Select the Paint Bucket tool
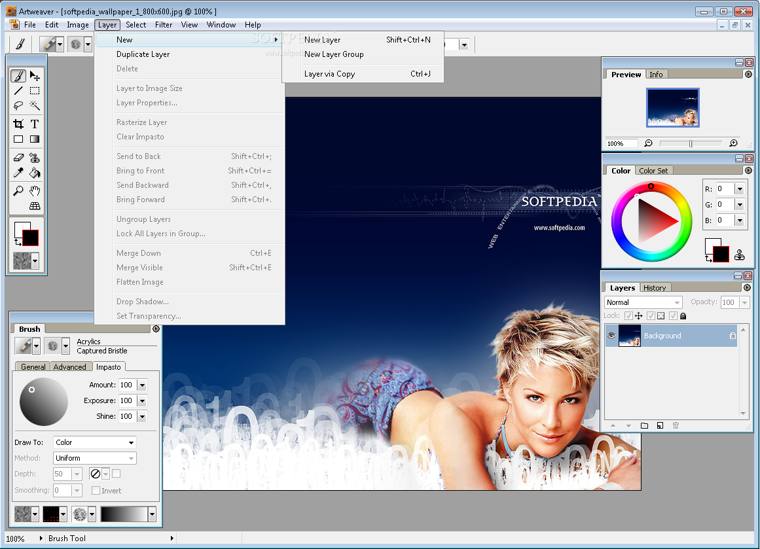760x549 pixels. 35,173
